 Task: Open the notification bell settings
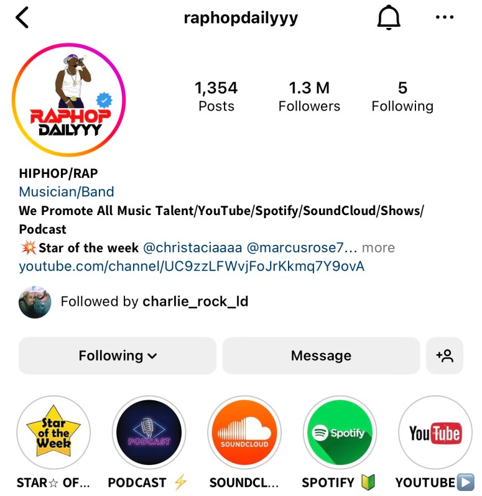pyautogui.click(x=389, y=17)
